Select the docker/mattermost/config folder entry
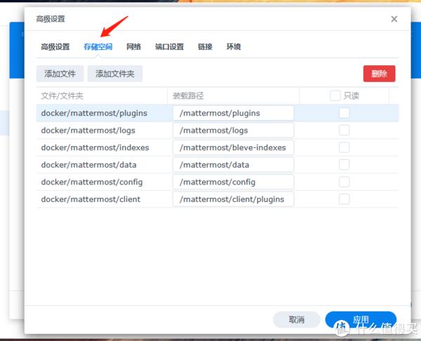This screenshot has height=341, width=421. pyautogui.click(x=92, y=182)
